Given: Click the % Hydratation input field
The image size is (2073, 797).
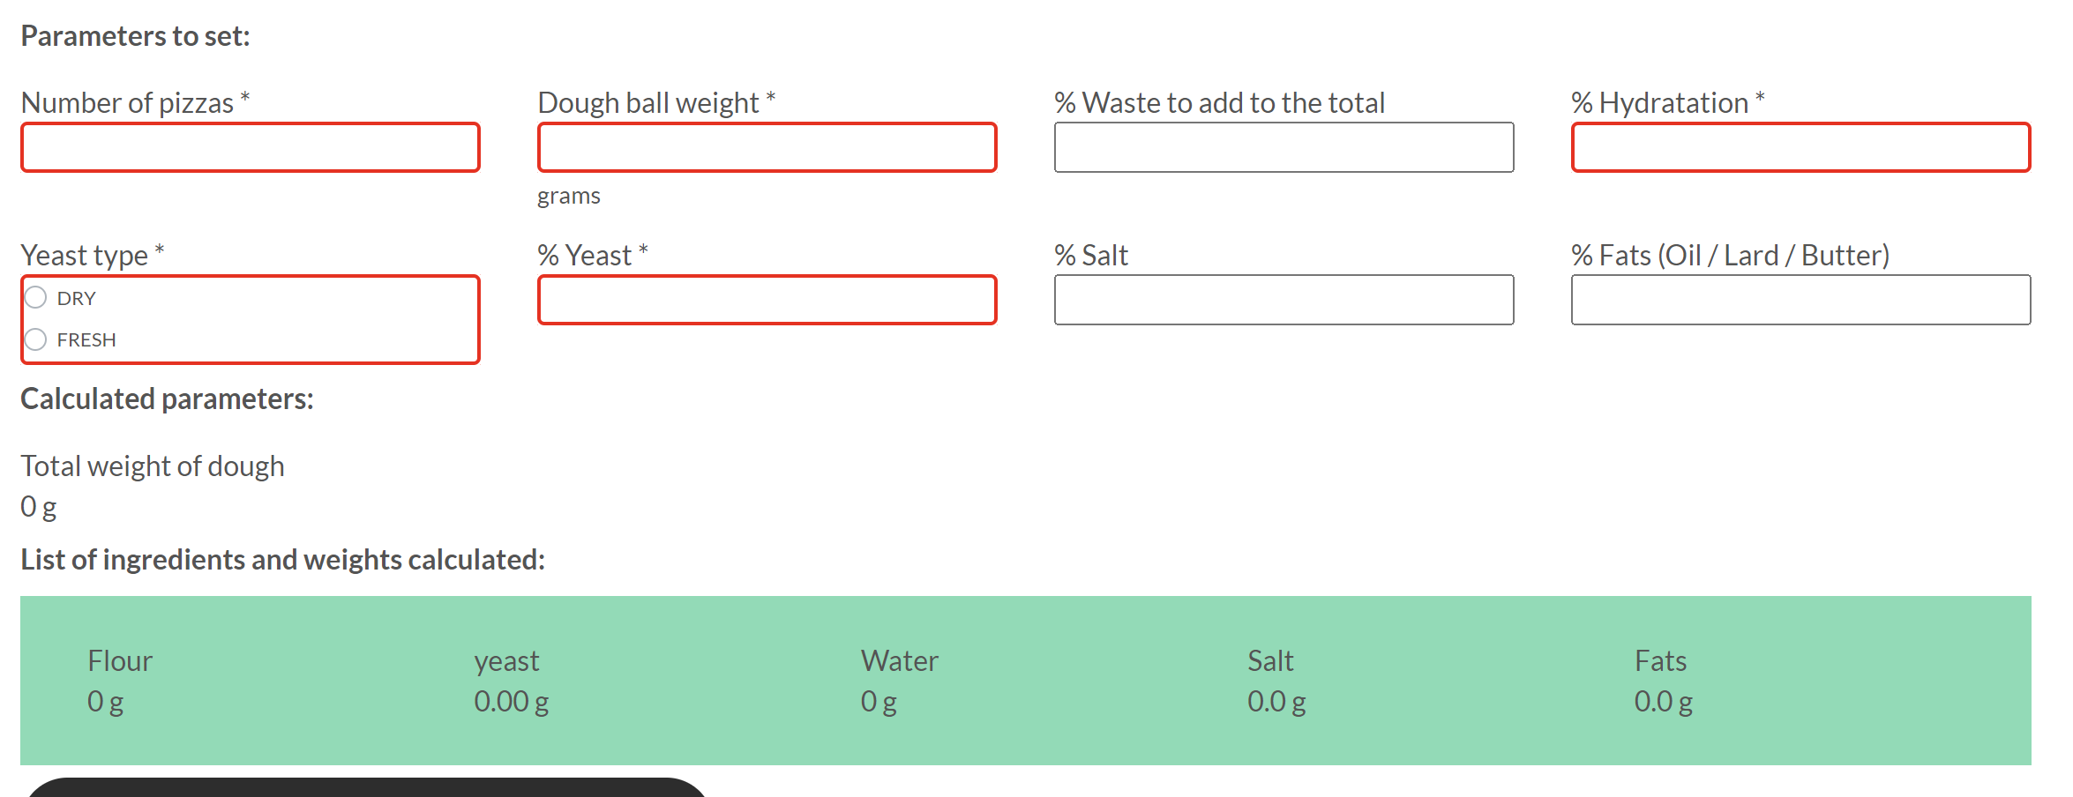Looking at the screenshot, I should tap(1800, 147).
